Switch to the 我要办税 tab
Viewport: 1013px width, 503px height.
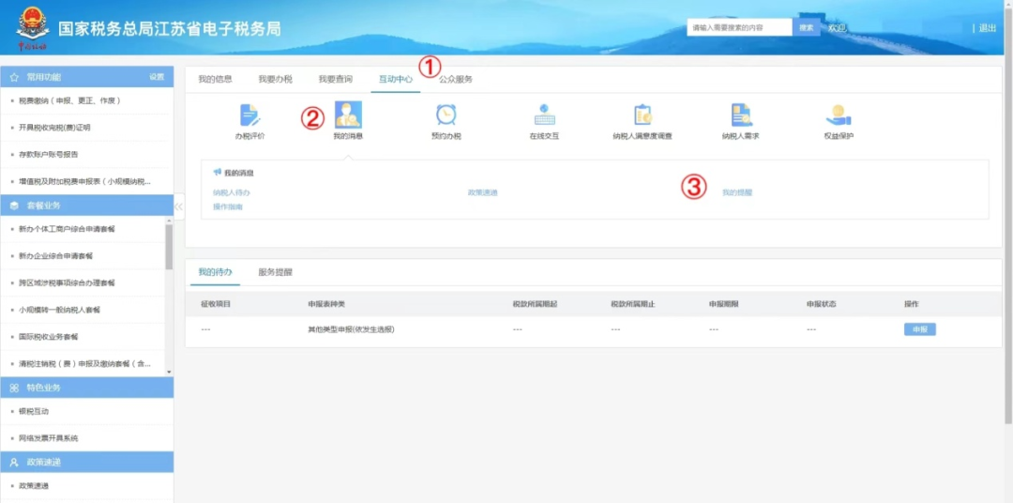click(x=275, y=79)
